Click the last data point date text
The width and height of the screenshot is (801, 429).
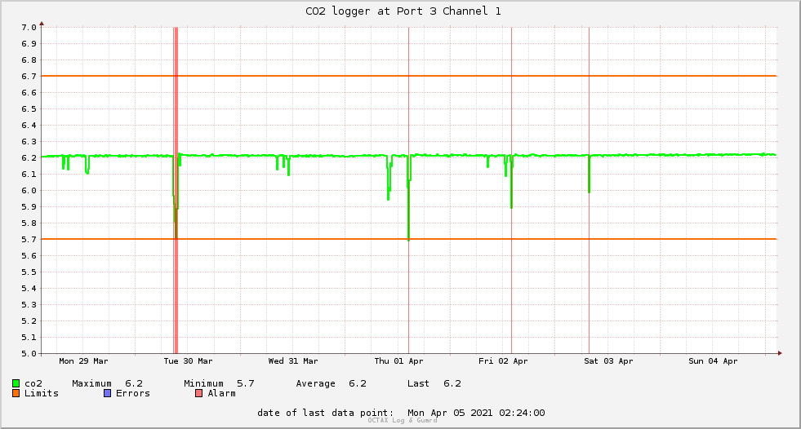pos(401,413)
